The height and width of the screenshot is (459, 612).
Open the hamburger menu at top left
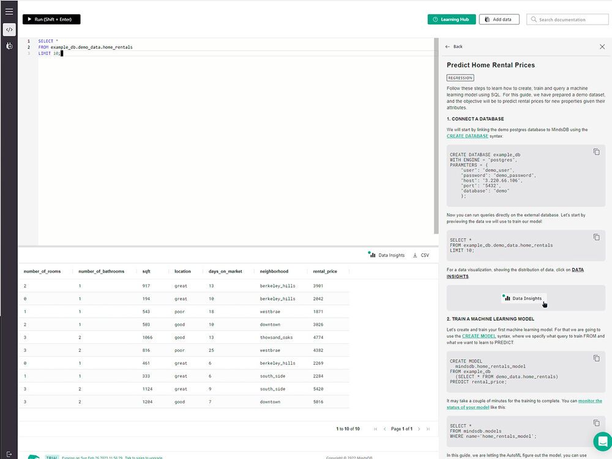coord(9,10)
